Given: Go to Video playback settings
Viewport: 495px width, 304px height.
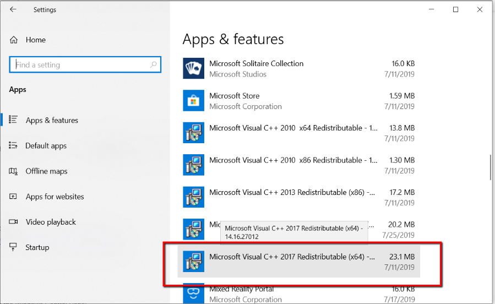Looking at the screenshot, I should tap(51, 222).
